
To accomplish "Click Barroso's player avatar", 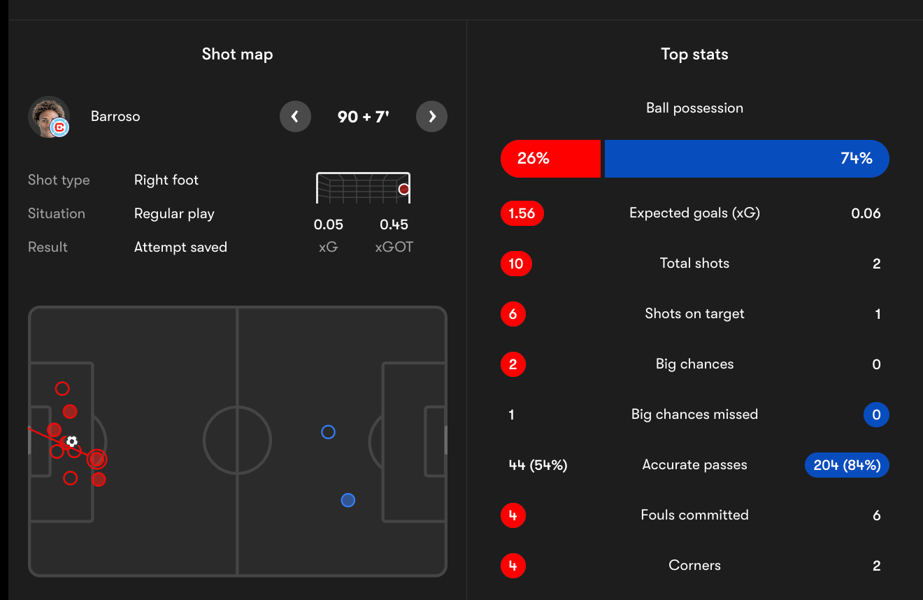I will click(49, 117).
